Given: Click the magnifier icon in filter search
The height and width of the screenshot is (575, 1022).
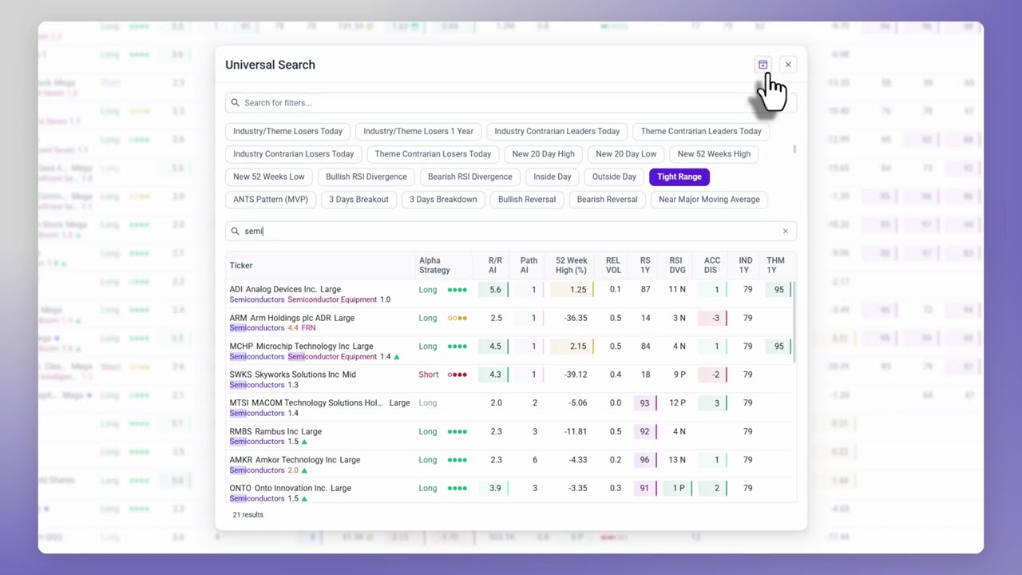Looking at the screenshot, I should pos(235,102).
